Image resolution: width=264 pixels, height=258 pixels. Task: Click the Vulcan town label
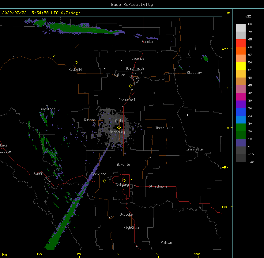point(166,243)
